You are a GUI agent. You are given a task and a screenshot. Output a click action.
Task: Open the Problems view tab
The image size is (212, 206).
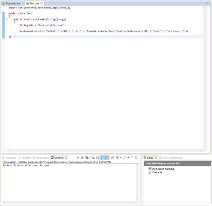pos(9,158)
